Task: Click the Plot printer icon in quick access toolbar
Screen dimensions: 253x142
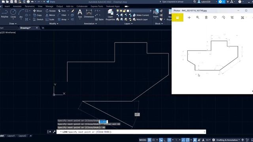Action: tap(28, 2)
